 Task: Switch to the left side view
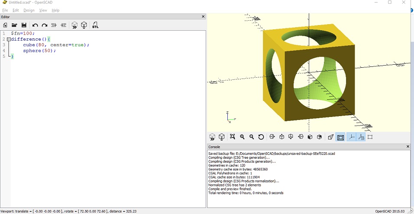pos(301,137)
